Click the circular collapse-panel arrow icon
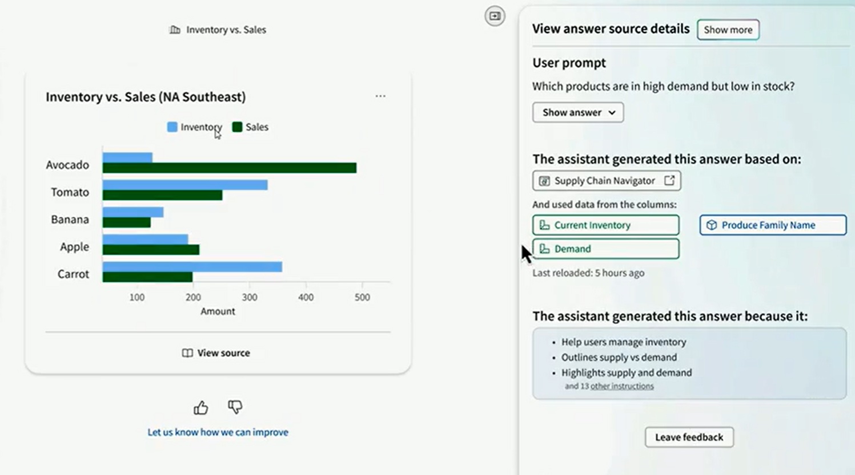Viewport: 855px width, 475px height. pyautogui.click(x=494, y=16)
